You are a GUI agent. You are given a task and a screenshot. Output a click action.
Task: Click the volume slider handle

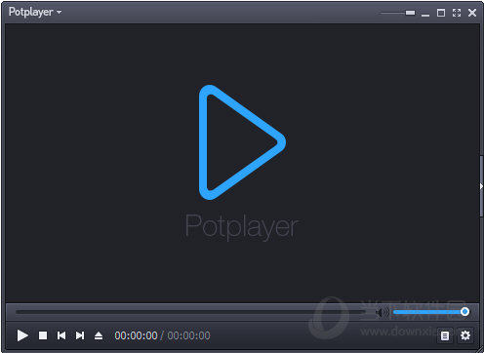click(464, 312)
